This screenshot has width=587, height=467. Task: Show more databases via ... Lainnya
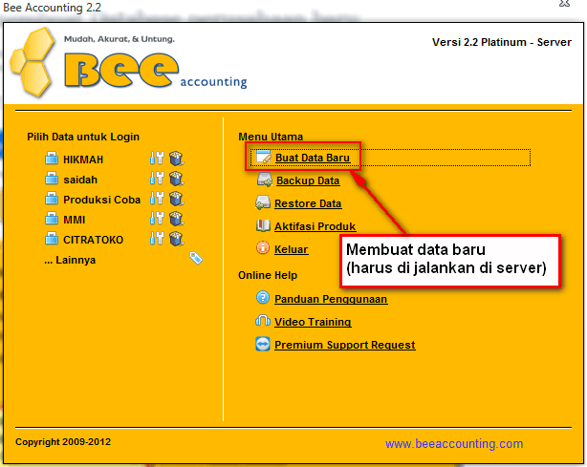click(x=70, y=260)
